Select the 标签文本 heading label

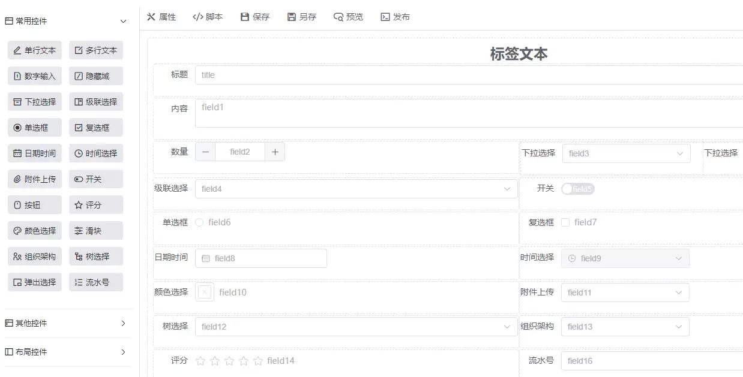click(x=519, y=54)
